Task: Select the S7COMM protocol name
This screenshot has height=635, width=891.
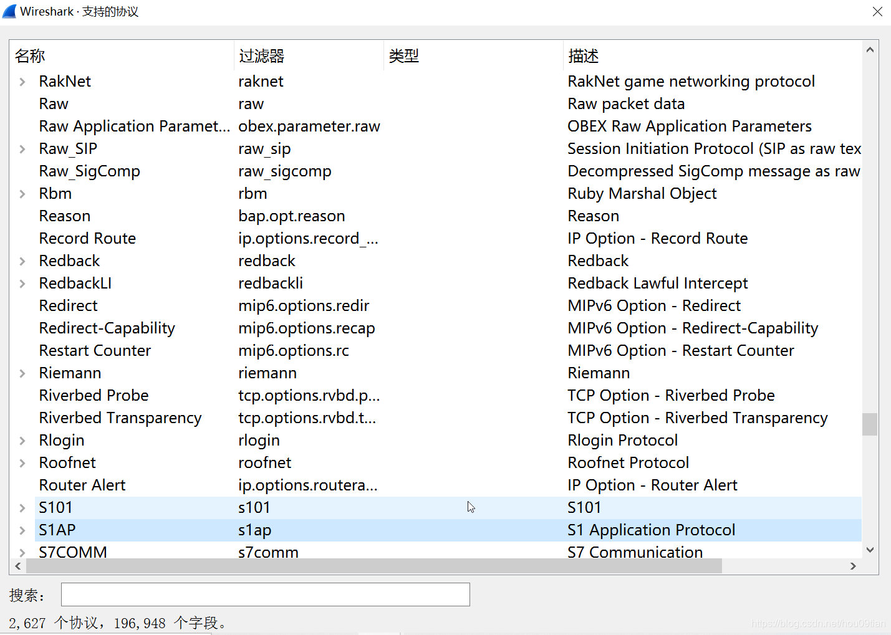Action: pos(73,552)
